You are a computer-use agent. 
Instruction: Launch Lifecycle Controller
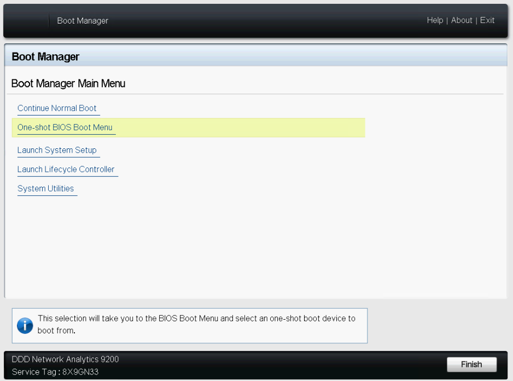66,170
